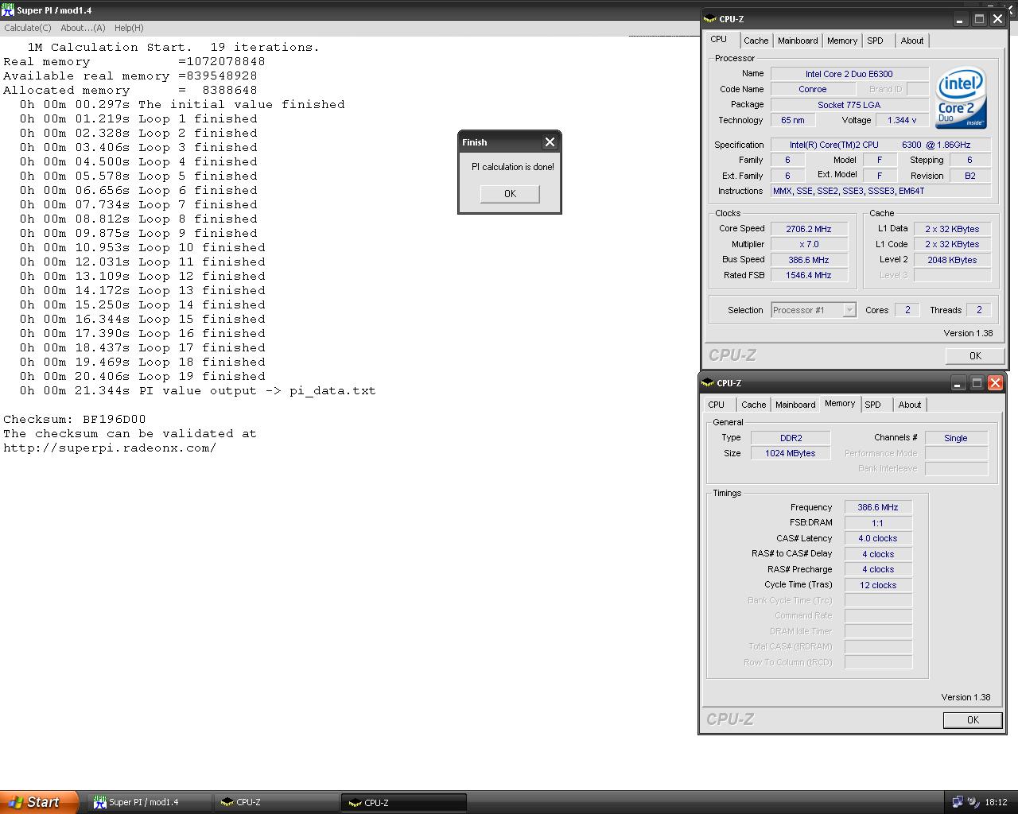This screenshot has height=814, width=1018.
Task: Click the Checksum: BF196D00 line
Action: 75,420
